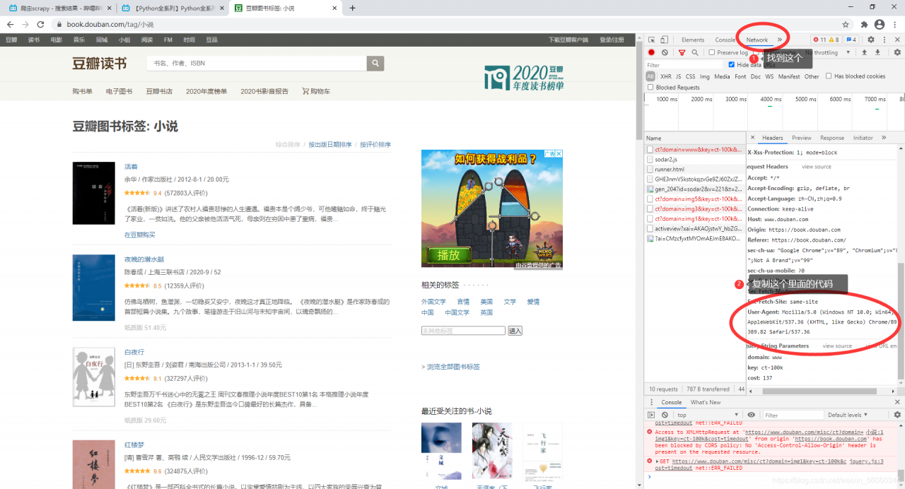Image resolution: width=905 pixels, height=489 pixels.
Task: Click the Douban book search box
Action: click(257, 63)
